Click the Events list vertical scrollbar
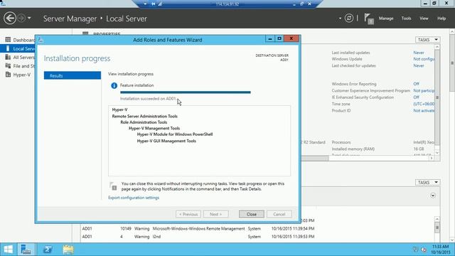Viewport: 455px width, 256px height. pyautogui.click(x=437, y=229)
